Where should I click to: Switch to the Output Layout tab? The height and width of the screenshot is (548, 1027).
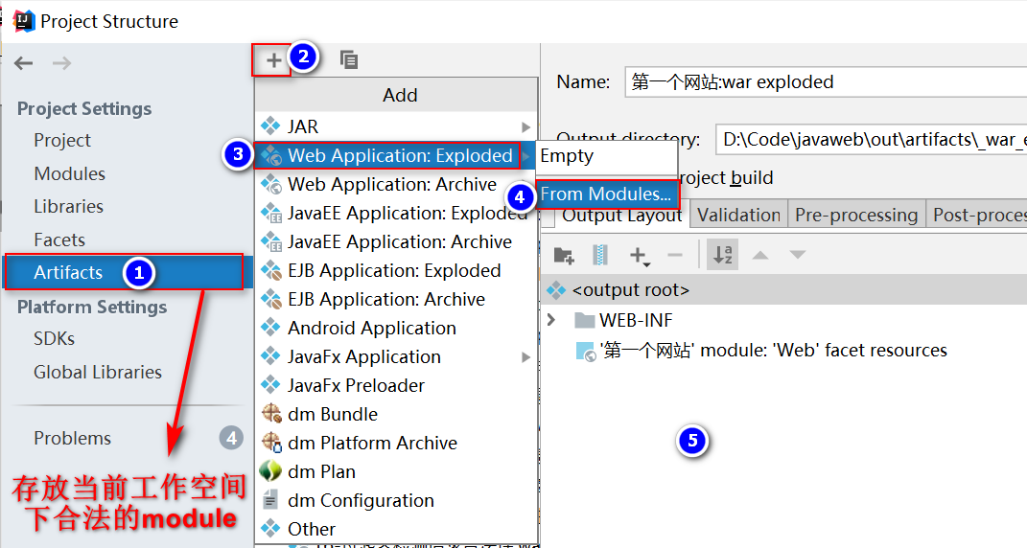pos(621,216)
